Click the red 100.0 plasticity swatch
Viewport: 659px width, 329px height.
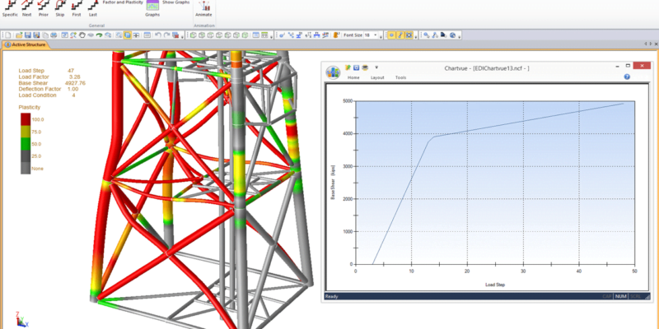tap(26, 118)
